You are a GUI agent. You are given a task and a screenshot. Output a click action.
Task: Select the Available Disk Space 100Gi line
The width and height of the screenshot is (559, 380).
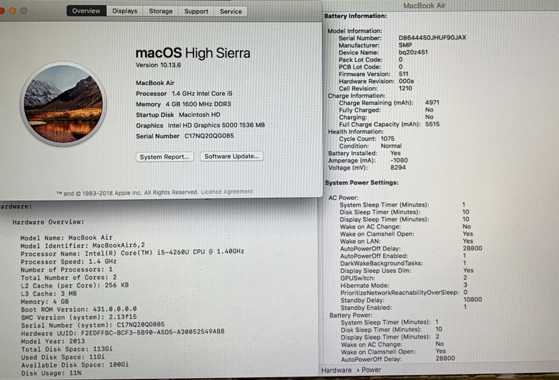(75, 365)
